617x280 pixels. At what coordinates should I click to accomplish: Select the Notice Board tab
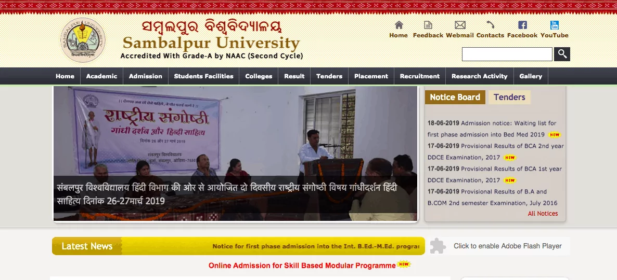point(455,97)
